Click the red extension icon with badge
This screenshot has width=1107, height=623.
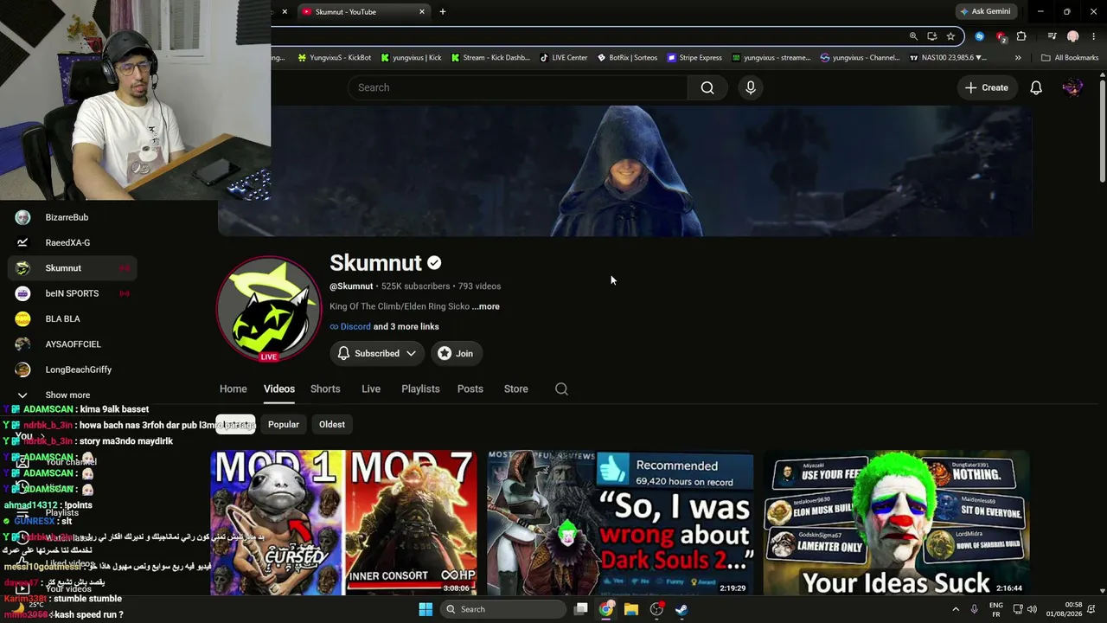tap(1001, 36)
